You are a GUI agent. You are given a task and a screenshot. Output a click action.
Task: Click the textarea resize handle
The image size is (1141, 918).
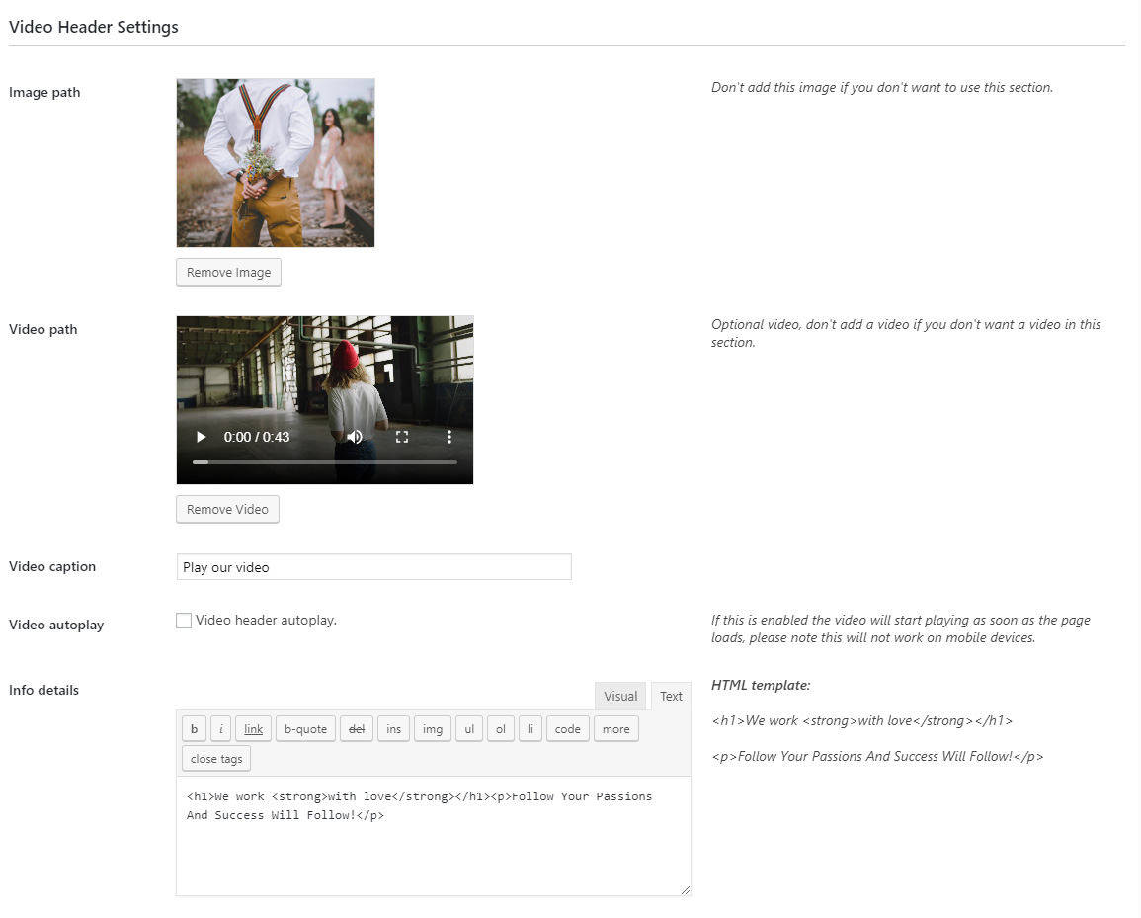coord(685,889)
